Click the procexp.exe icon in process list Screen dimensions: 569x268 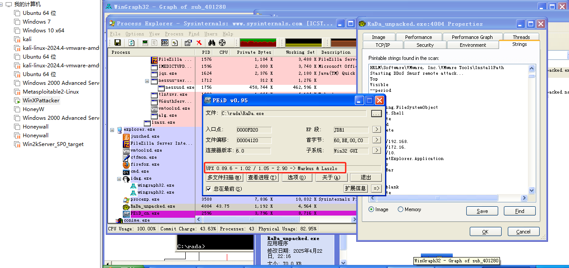(x=126, y=199)
